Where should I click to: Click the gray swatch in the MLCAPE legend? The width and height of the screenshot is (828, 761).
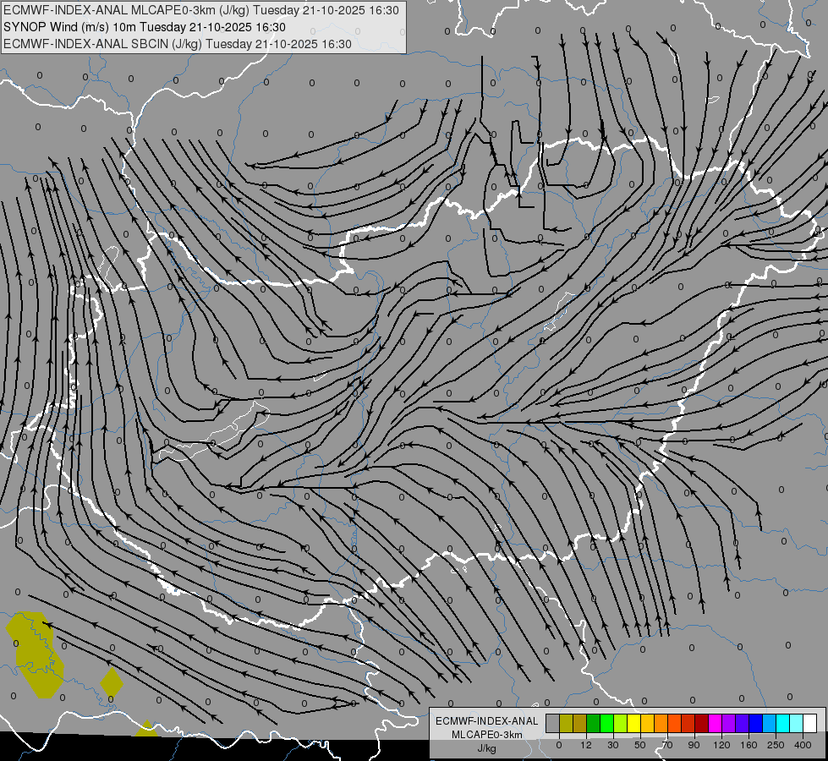click(x=553, y=723)
